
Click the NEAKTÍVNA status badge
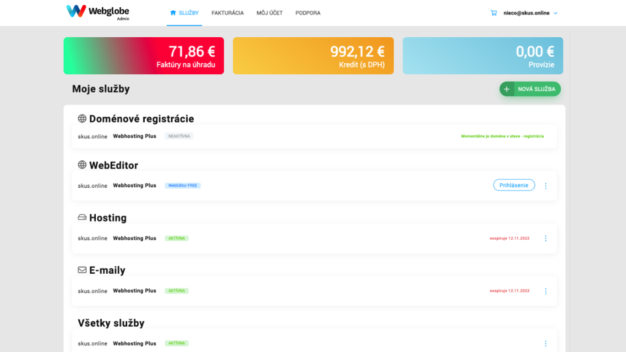[179, 136]
